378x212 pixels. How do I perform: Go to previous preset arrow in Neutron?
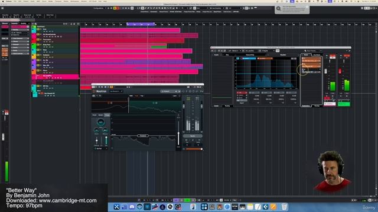(x=176, y=91)
